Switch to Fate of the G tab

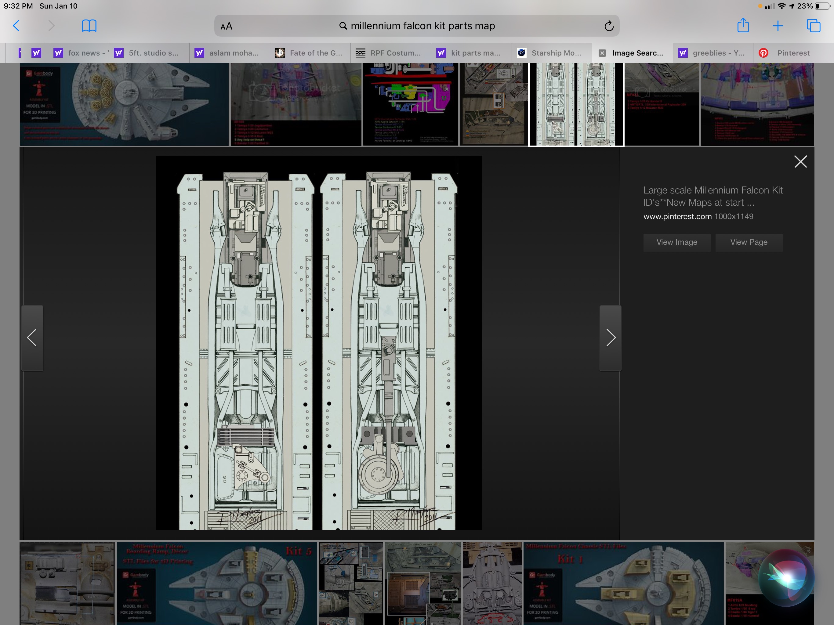tap(310, 53)
